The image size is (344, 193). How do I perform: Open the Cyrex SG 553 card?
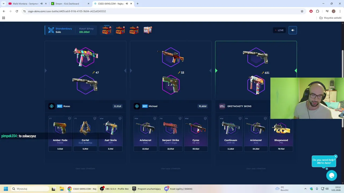coord(196,134)
